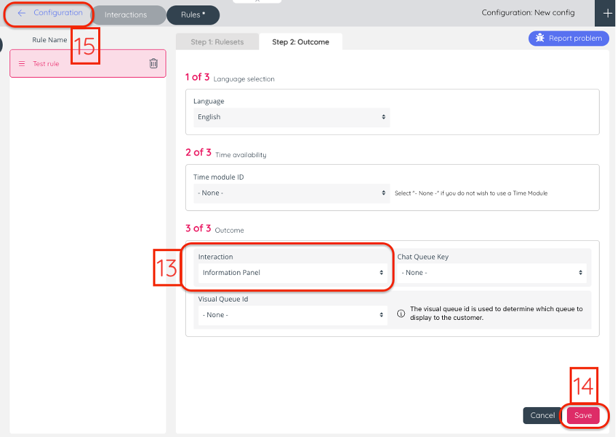Expand the Time module ID dropdown
The height and width of the screenshot is (437, 616).
click(291, 193)
